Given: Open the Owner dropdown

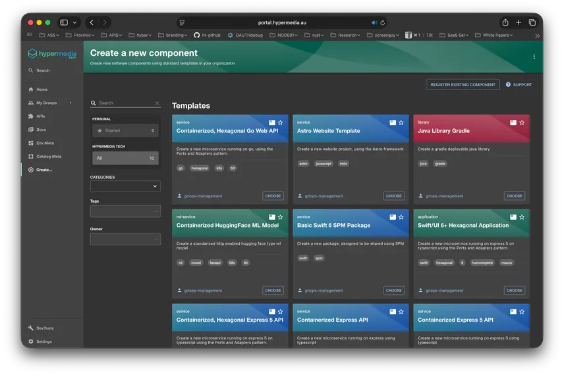Looking at the screenshot, I should tap(125, 239).
